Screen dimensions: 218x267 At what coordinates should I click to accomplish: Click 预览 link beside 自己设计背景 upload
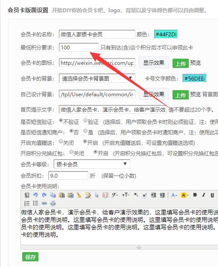click(195, 94)
